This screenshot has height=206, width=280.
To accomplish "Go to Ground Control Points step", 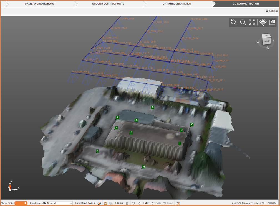I will [108, 4].
